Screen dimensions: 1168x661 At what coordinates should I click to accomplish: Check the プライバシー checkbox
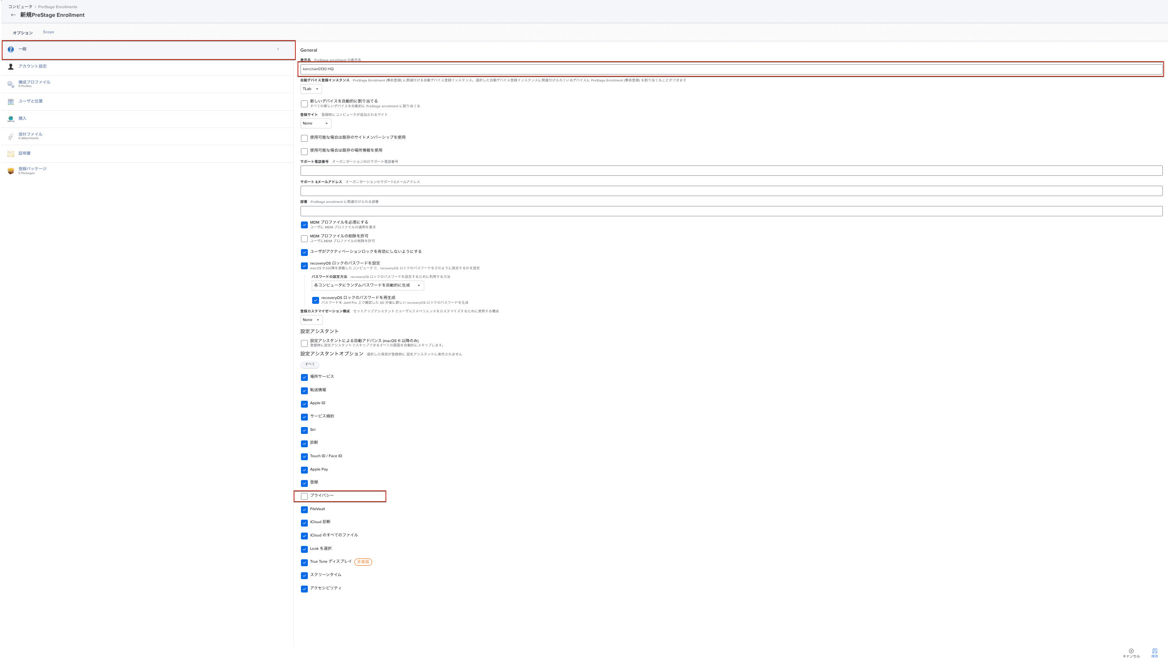[x=304, y=497]
